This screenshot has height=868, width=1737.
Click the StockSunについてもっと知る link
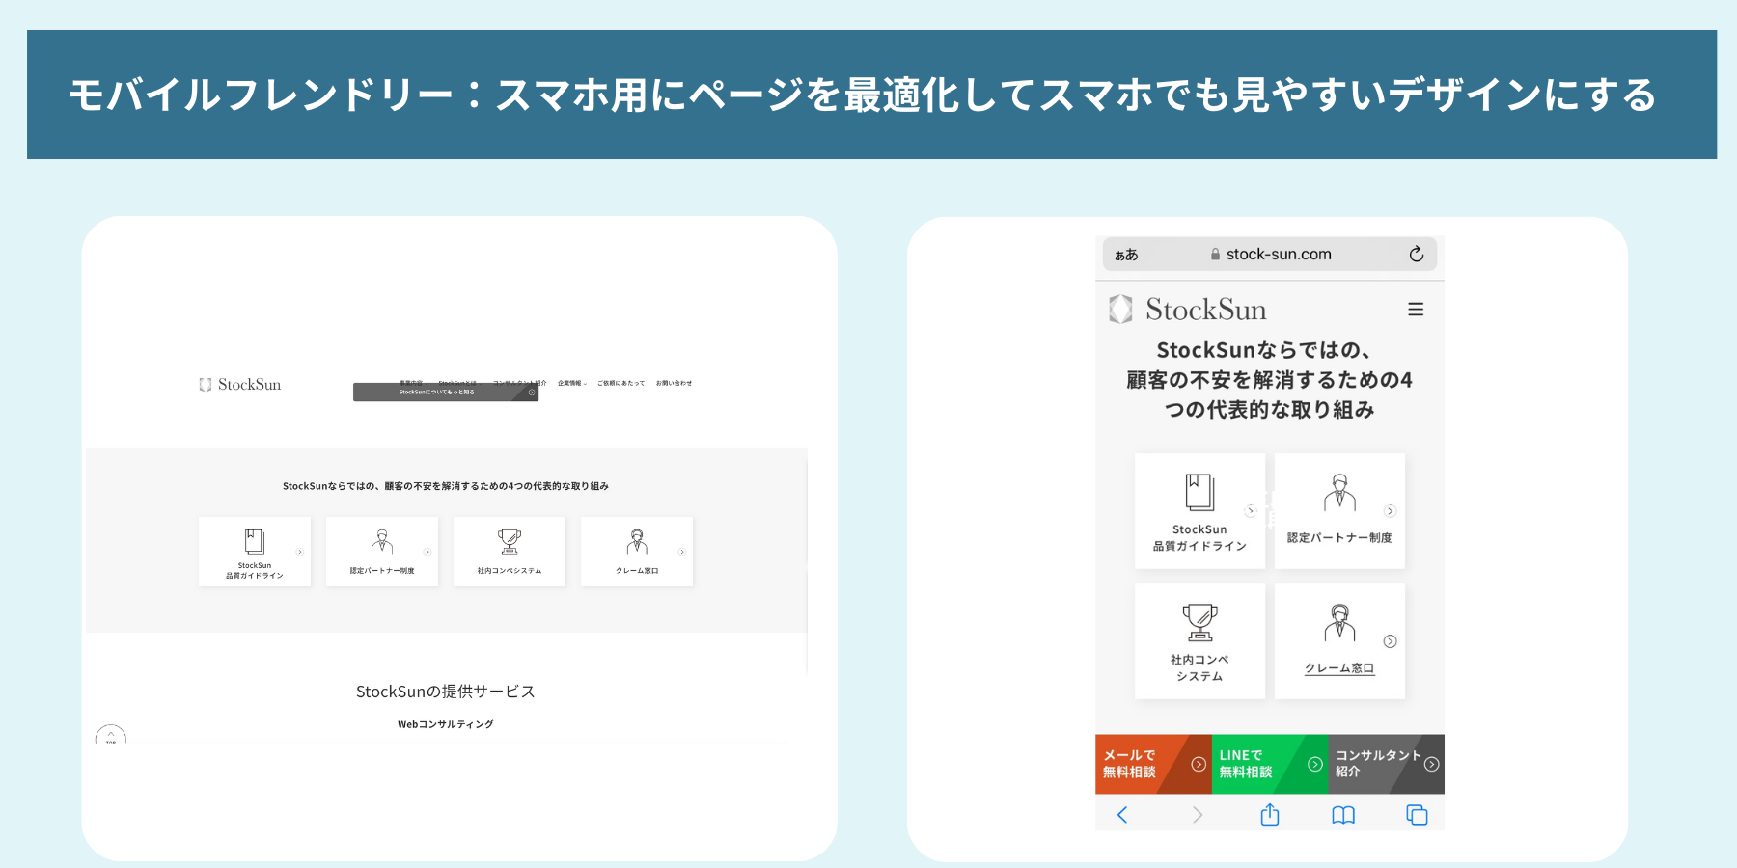pos(436,392)
